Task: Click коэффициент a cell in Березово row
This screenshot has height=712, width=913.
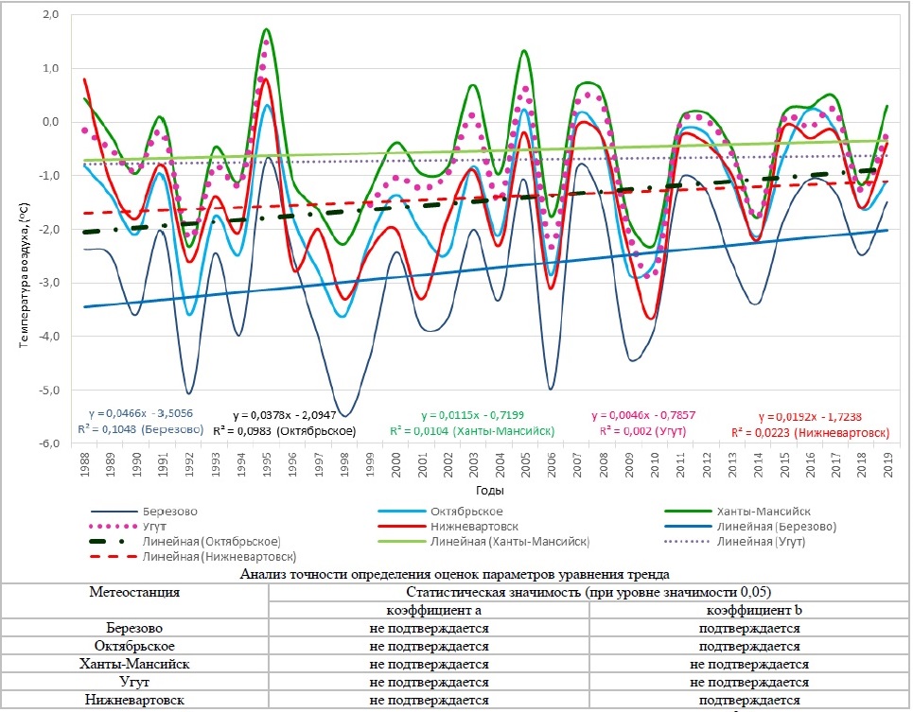Action: tap(430, 628)
